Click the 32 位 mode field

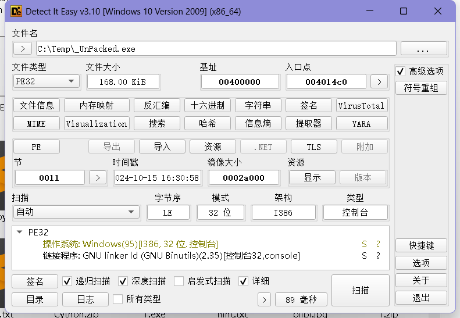[220, 213]
